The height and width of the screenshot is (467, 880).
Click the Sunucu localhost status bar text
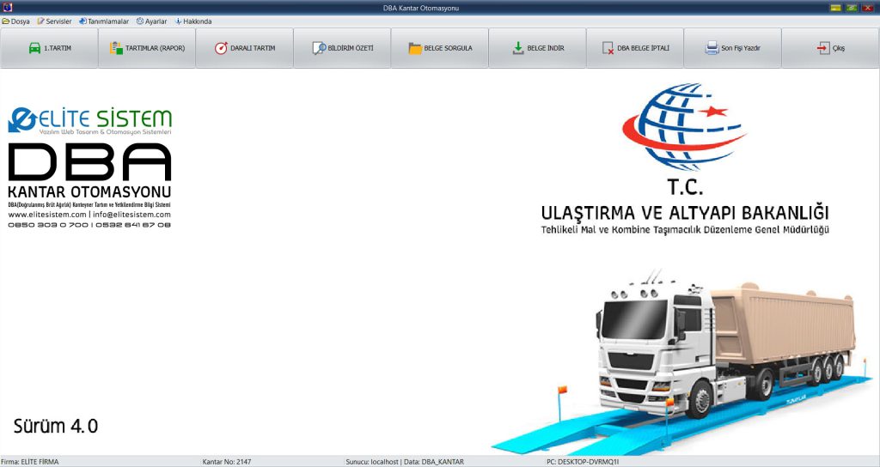371,462
